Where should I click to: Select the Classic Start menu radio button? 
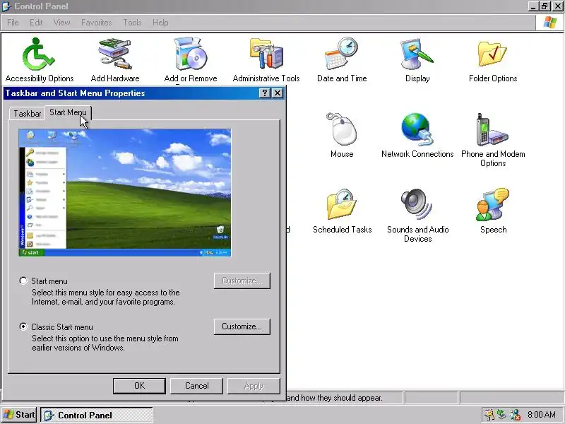(23, 326)
